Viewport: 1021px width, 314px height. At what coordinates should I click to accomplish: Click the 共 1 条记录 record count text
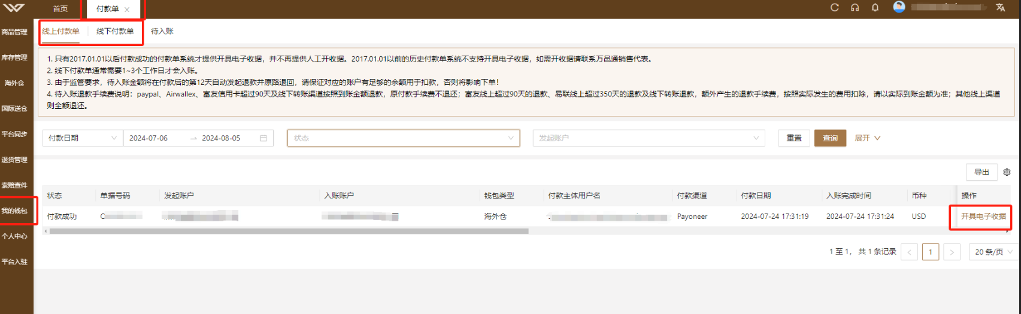pyautogui.click(x=877, y=252)
